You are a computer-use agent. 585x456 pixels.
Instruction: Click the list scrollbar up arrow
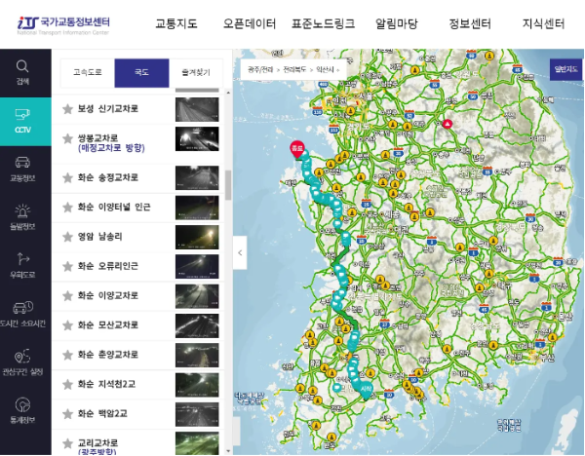click(x=228, y=93)
